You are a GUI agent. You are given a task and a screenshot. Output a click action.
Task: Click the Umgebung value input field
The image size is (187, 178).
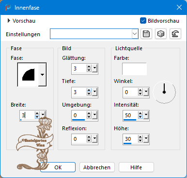(x=79, y=115)
